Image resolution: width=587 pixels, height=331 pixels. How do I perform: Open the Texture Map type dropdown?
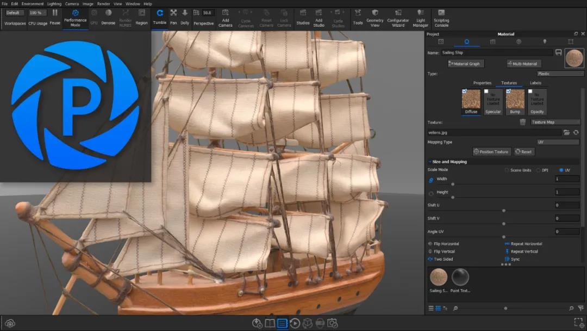[555, 122]
